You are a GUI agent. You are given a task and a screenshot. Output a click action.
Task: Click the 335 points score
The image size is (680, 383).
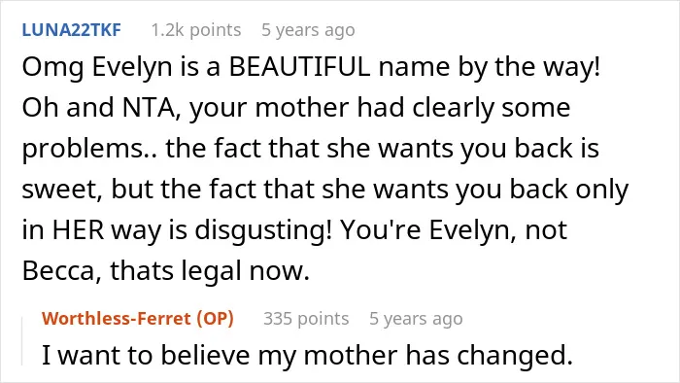(306, 319)
